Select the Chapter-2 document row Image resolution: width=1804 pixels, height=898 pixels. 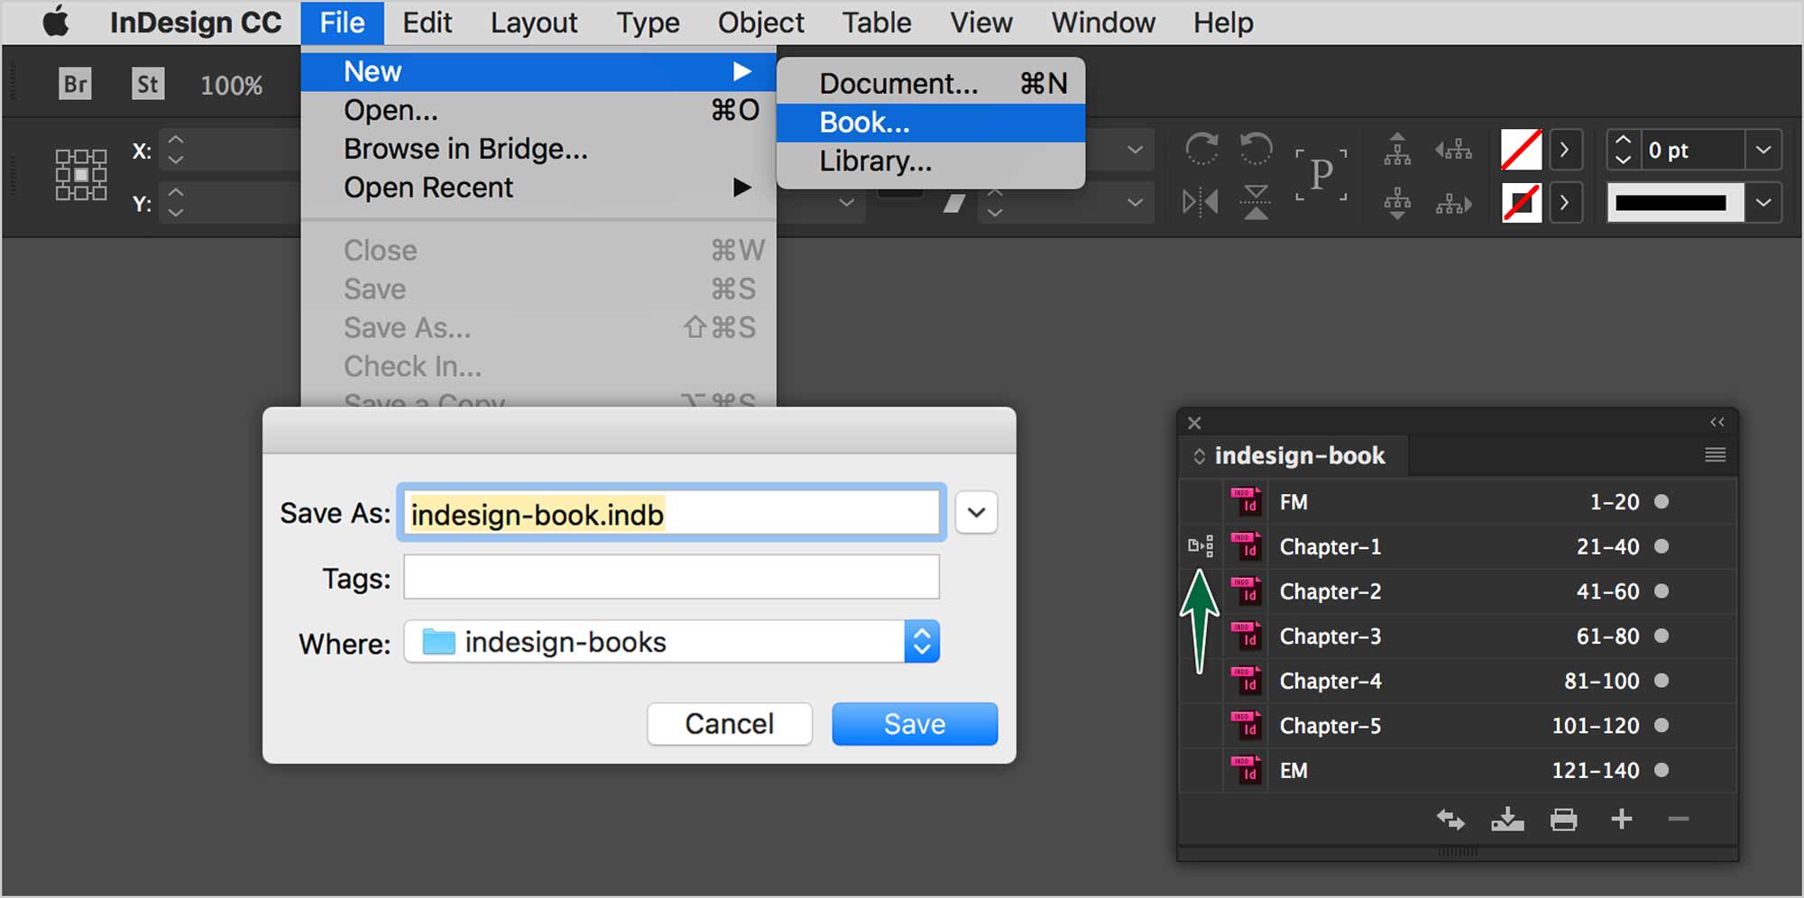point(1458,591)
